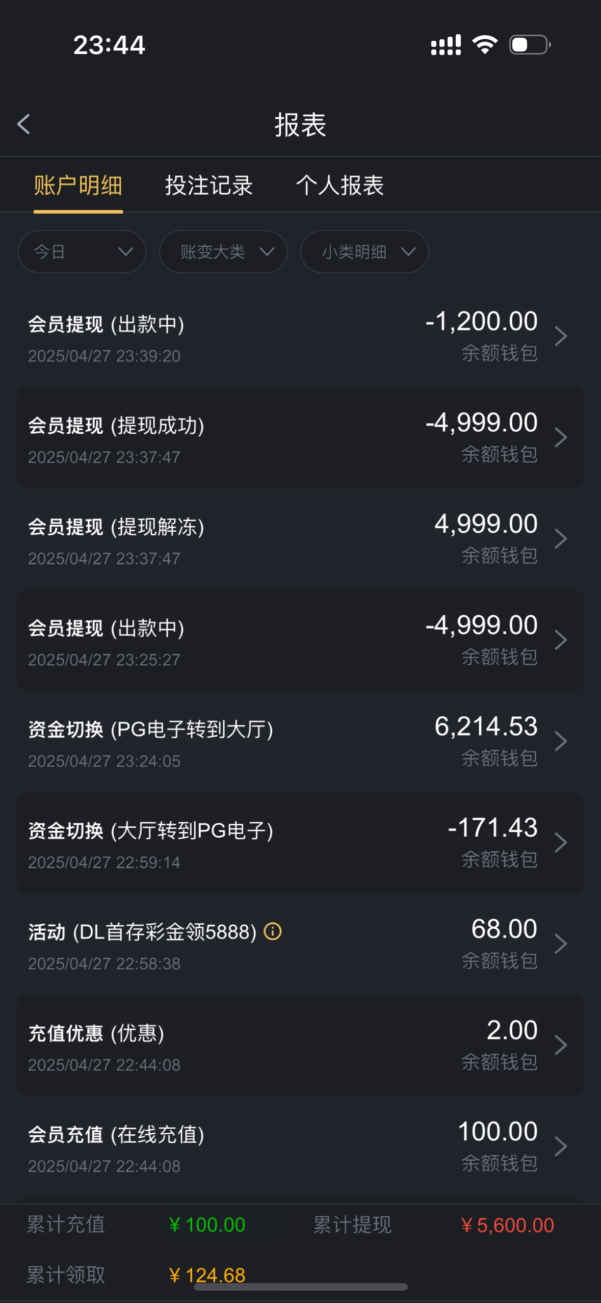Tap chevron on -171.43 transfer row
Viewport: 601px width, 1303px height.
coord(560,843)
